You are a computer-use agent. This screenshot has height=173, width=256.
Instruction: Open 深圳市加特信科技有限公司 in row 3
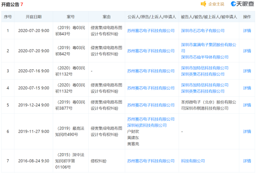[x=205, y=68]
